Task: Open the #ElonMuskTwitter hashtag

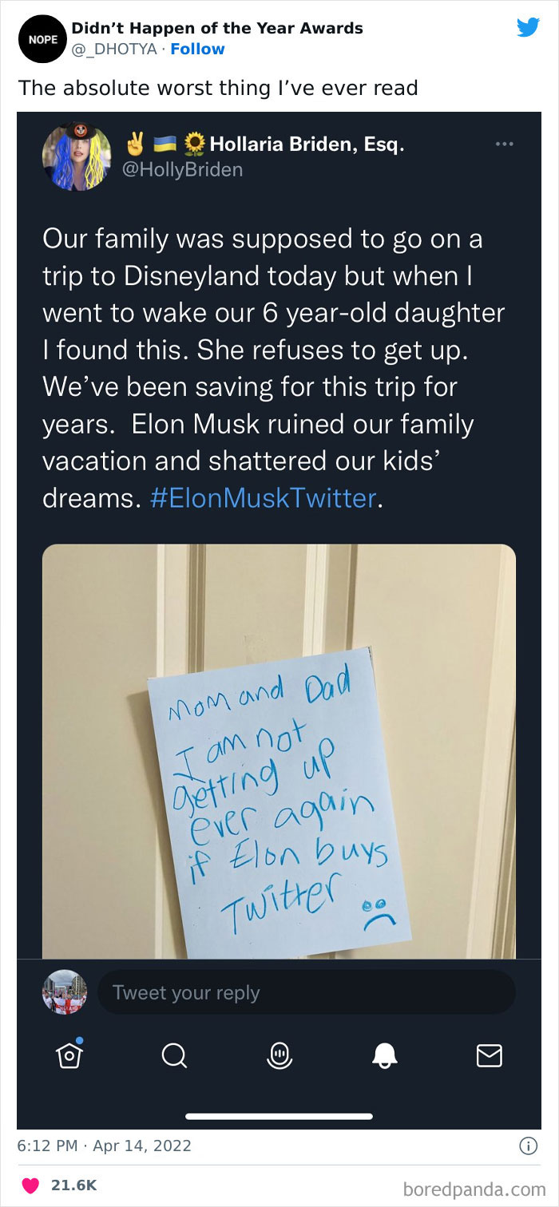Action: pos(263,498)
